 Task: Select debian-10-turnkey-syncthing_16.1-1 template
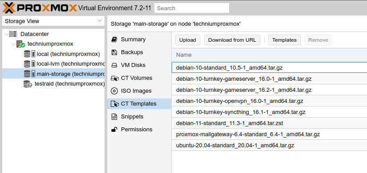(x=269, y=112)
